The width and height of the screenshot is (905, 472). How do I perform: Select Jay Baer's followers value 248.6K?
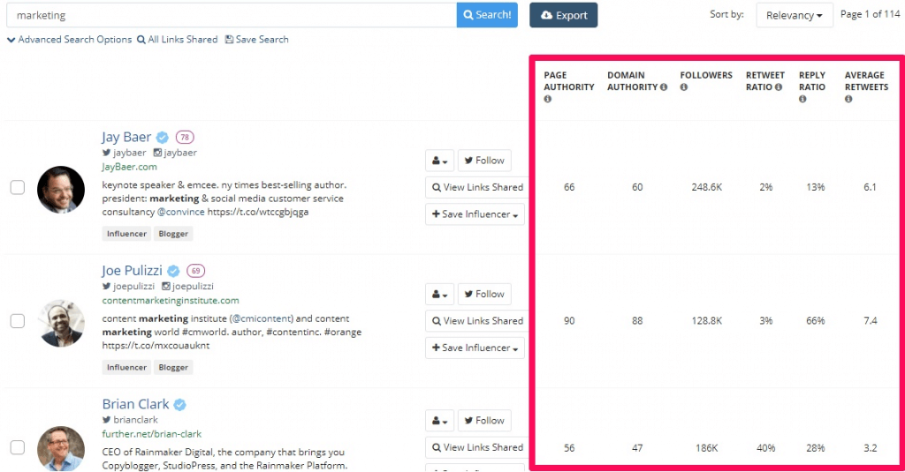click(x=706, y=187)
